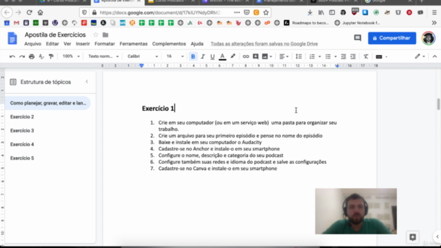This screenshot has height=248, width=441.
Task: Open the browser hamburger menu
Action: pos(434,12)
